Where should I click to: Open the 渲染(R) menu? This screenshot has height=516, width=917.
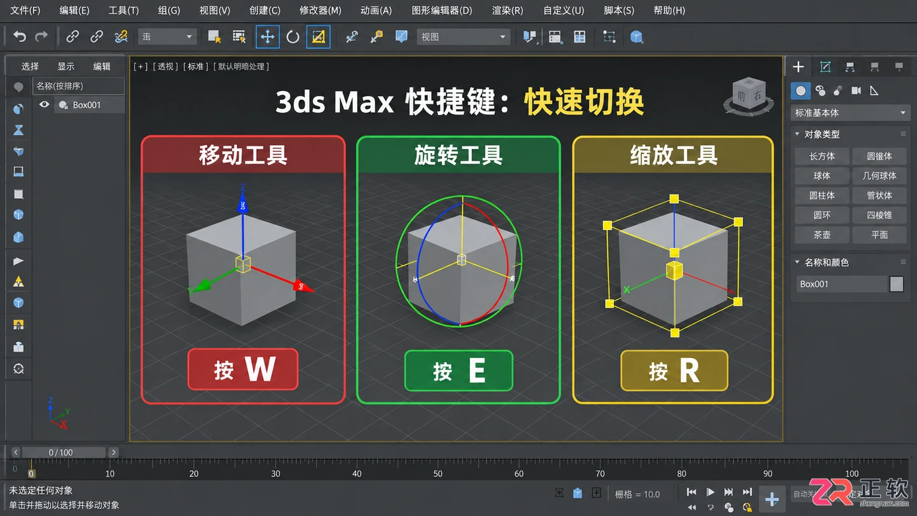[x=508, y=10]
